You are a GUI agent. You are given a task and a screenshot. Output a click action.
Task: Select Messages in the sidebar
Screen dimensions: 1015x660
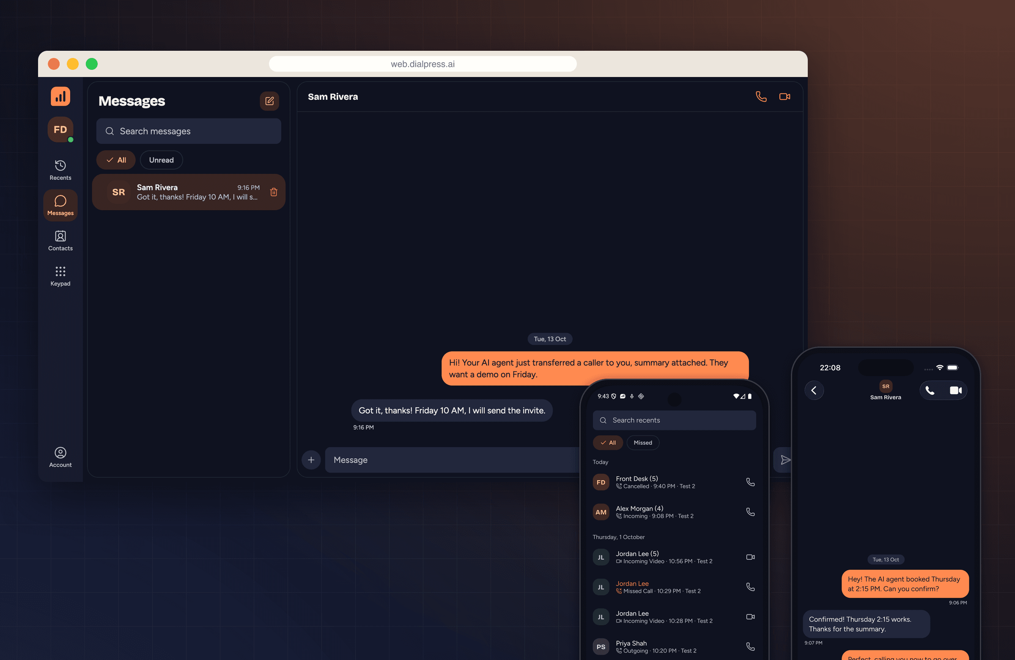[x=60, y=206]
